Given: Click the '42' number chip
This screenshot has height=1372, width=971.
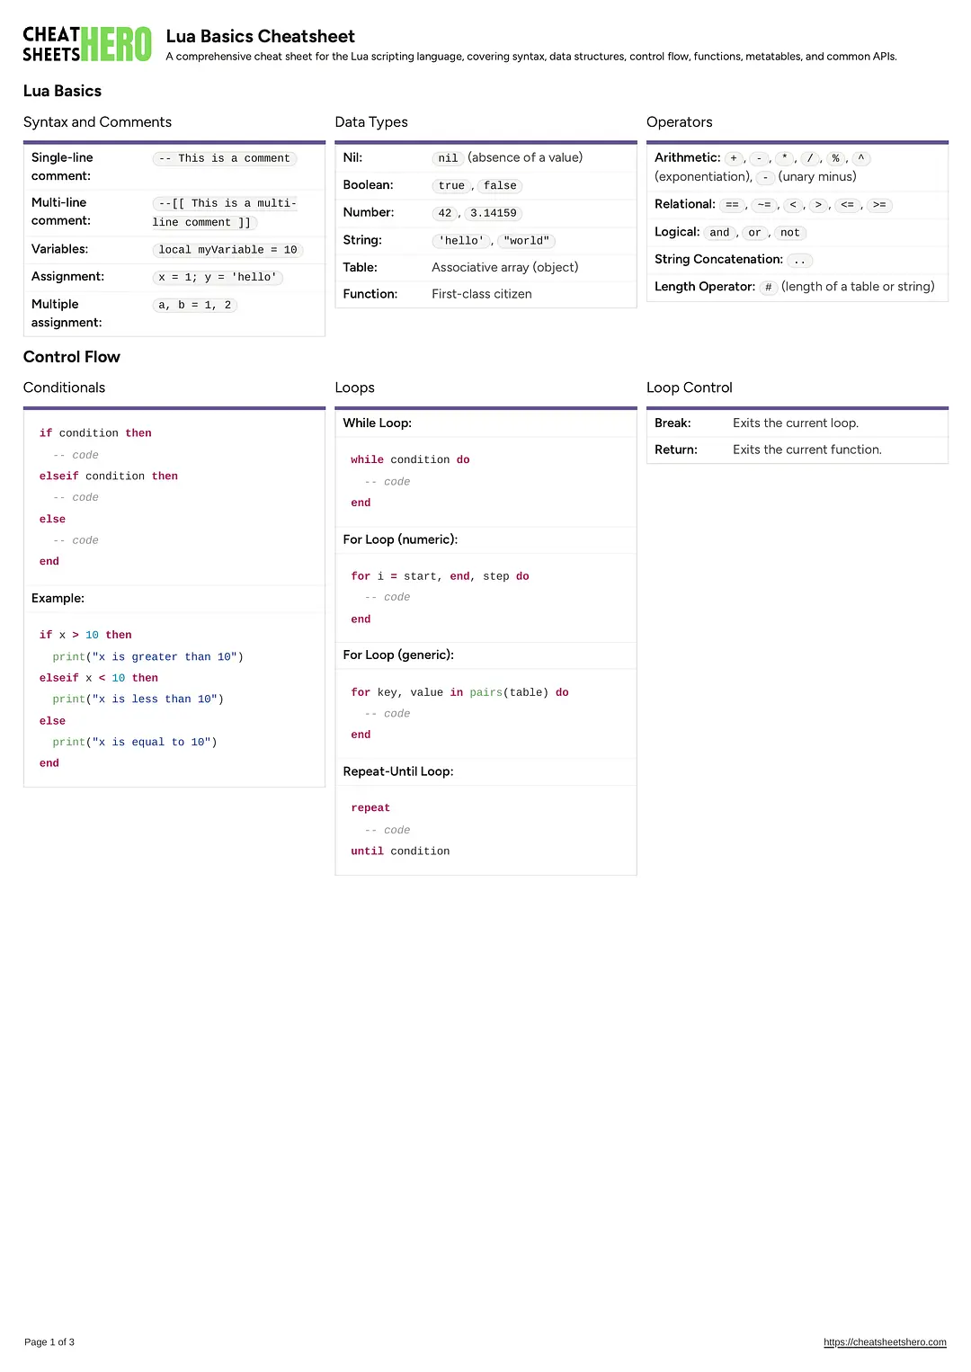Looking at the screenshot, I should (445, 214).
